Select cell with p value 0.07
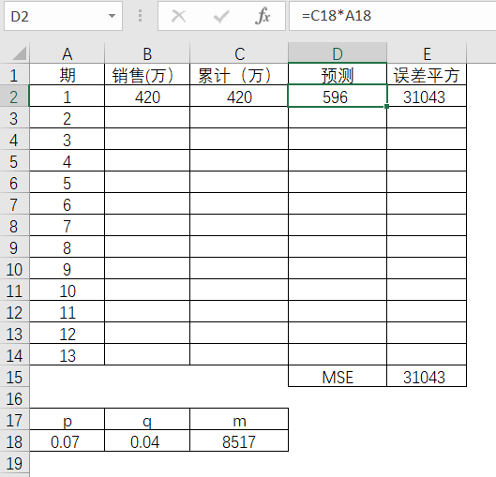 click(x=68, y=441)
